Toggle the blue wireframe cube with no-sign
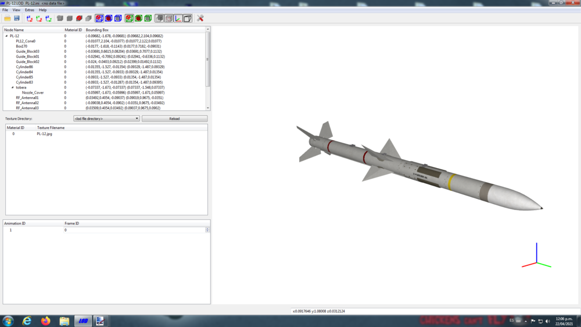 99,18
